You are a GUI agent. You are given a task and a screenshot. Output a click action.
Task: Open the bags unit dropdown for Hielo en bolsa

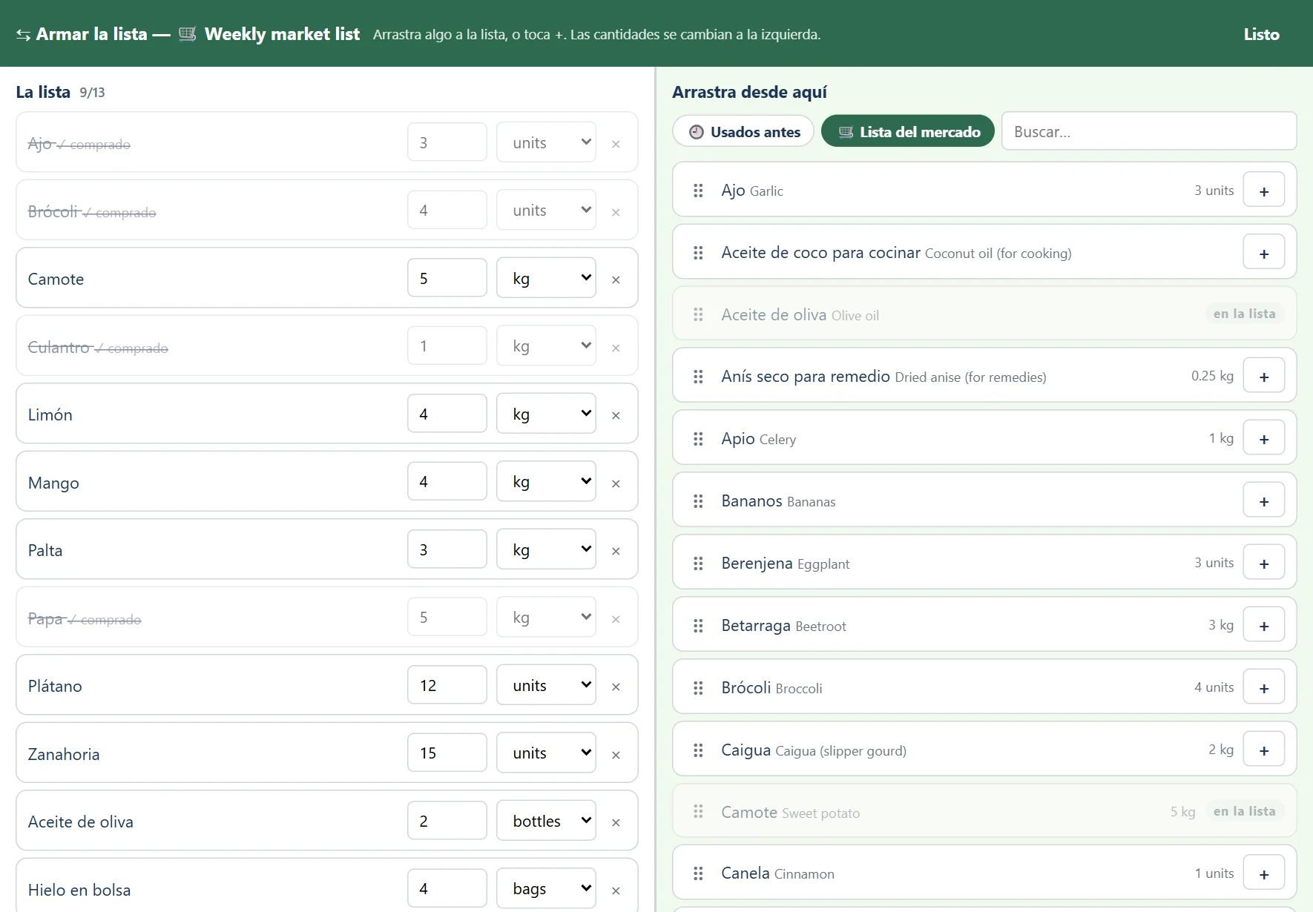coord(546,888)
